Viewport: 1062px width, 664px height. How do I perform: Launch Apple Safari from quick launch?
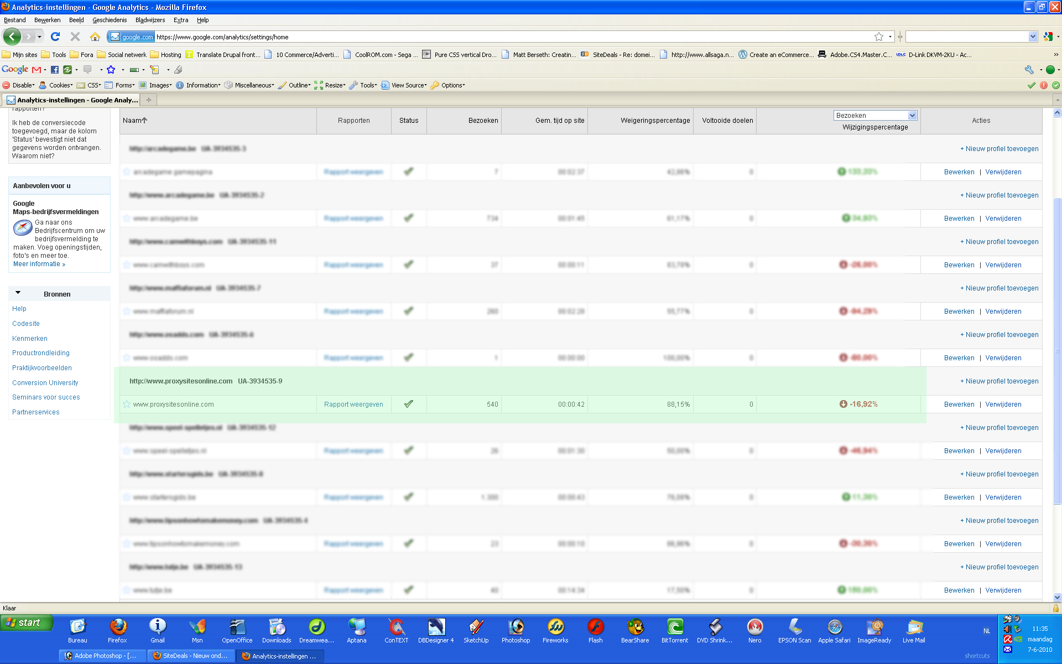pyautogui.click(x=834, y=631)
